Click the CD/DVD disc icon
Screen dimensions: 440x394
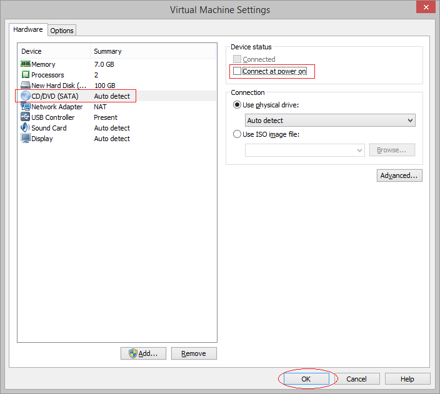click(x=25, y=96)
